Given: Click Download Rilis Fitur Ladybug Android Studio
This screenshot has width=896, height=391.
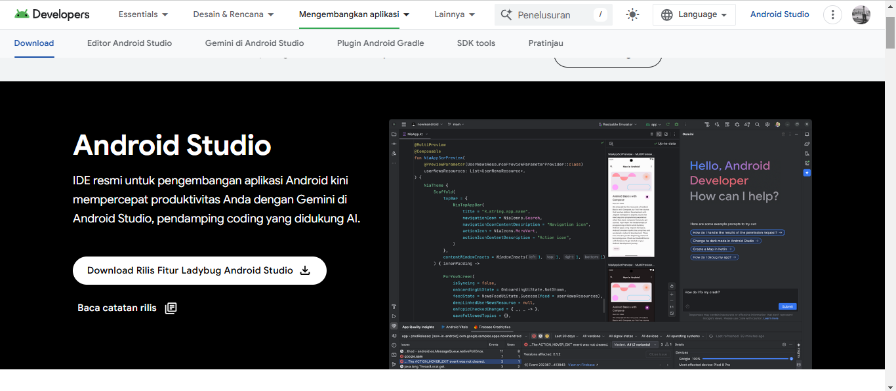Looking at the screenshot, I should pyautogui.click(x=199, y=270).
